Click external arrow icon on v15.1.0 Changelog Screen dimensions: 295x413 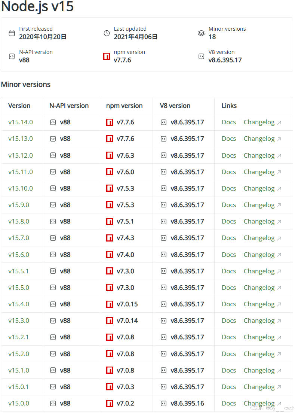[279, 371]
